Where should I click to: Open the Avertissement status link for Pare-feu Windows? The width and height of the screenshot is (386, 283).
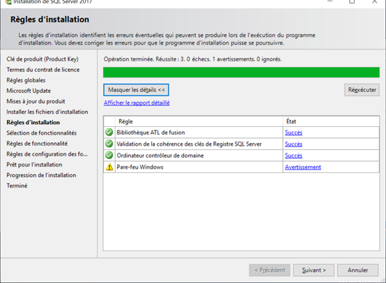(x=303, y=167)
